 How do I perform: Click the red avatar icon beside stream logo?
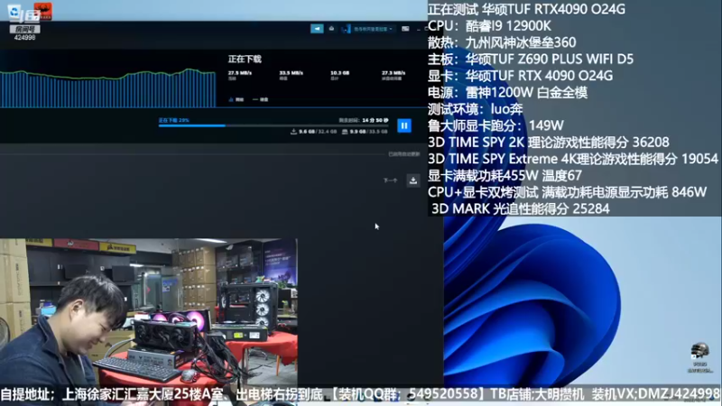point(42,12)
